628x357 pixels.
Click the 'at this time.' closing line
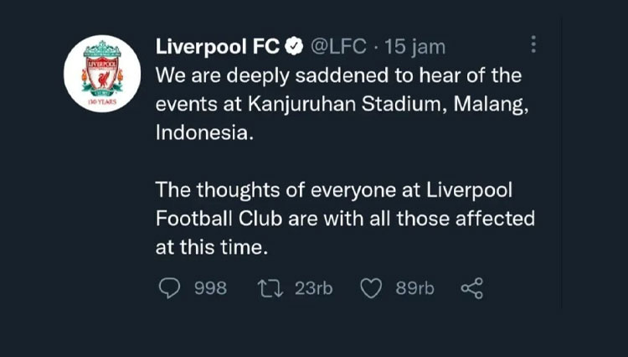[211, 247]
